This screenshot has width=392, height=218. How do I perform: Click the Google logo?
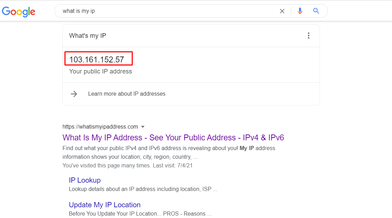[19, 11]
